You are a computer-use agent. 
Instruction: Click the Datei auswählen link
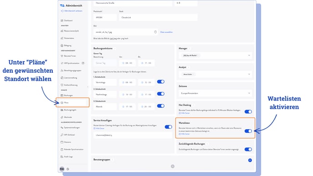pos(167,32)
